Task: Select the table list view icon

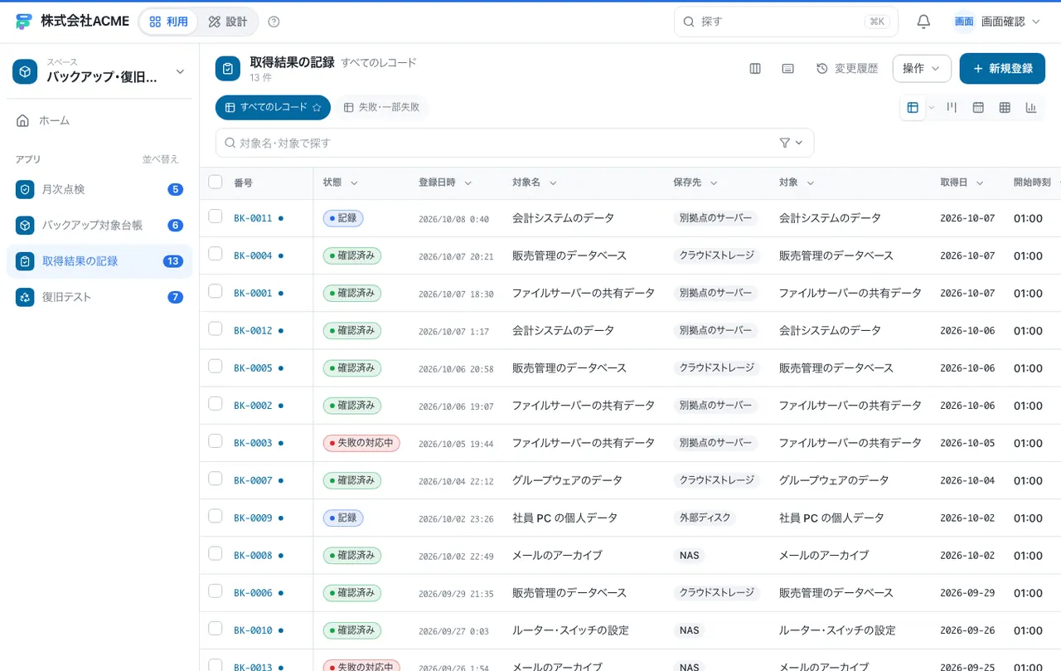Action: pos(913,107)
